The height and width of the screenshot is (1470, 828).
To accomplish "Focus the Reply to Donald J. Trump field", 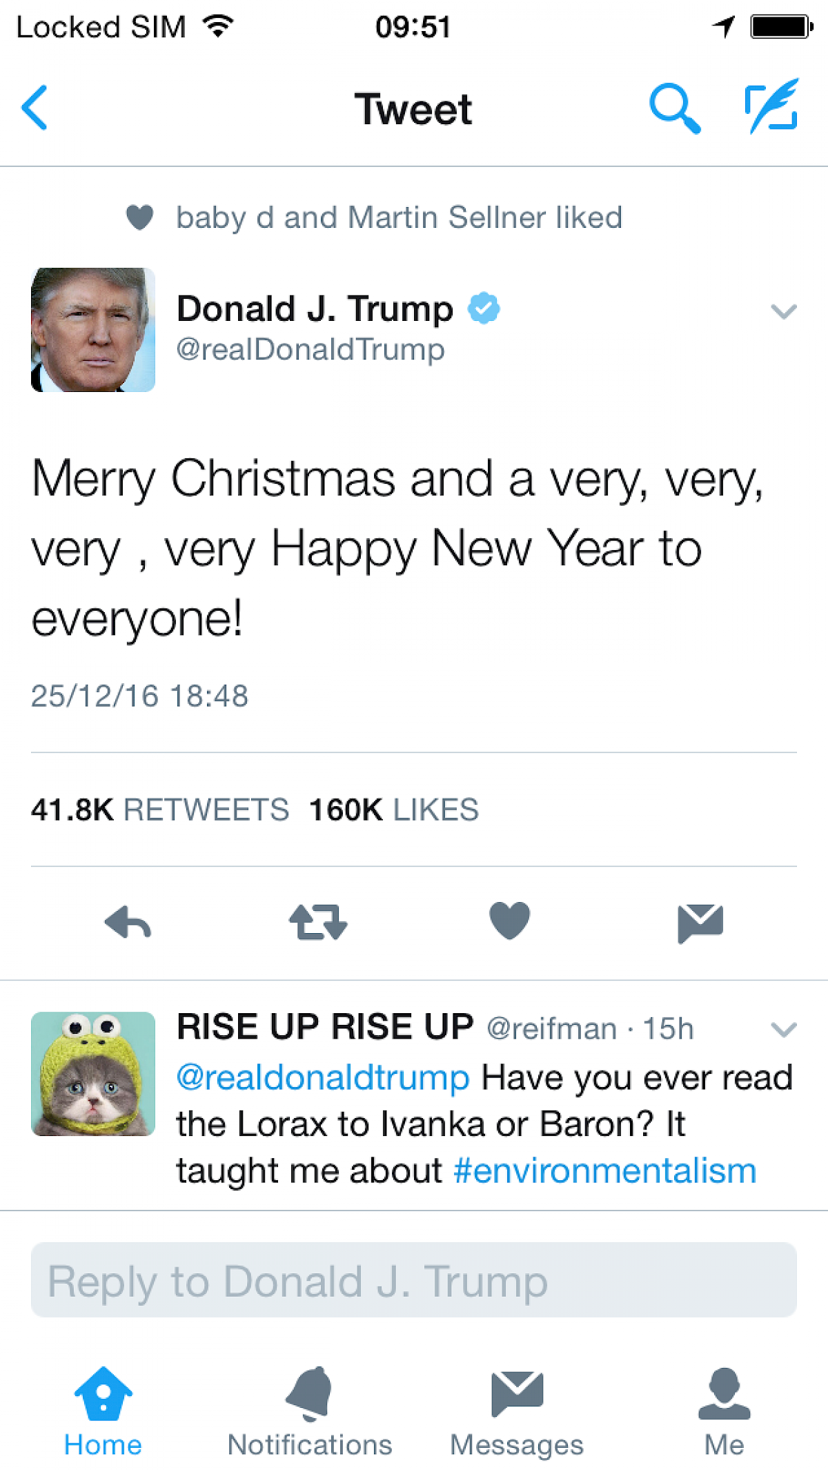I will click(414, 1280).
